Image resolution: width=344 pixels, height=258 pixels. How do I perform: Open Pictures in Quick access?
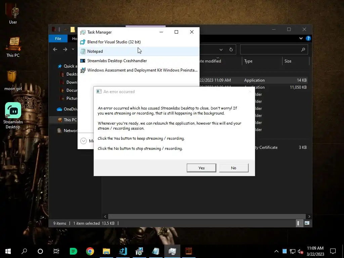(69, 98)
